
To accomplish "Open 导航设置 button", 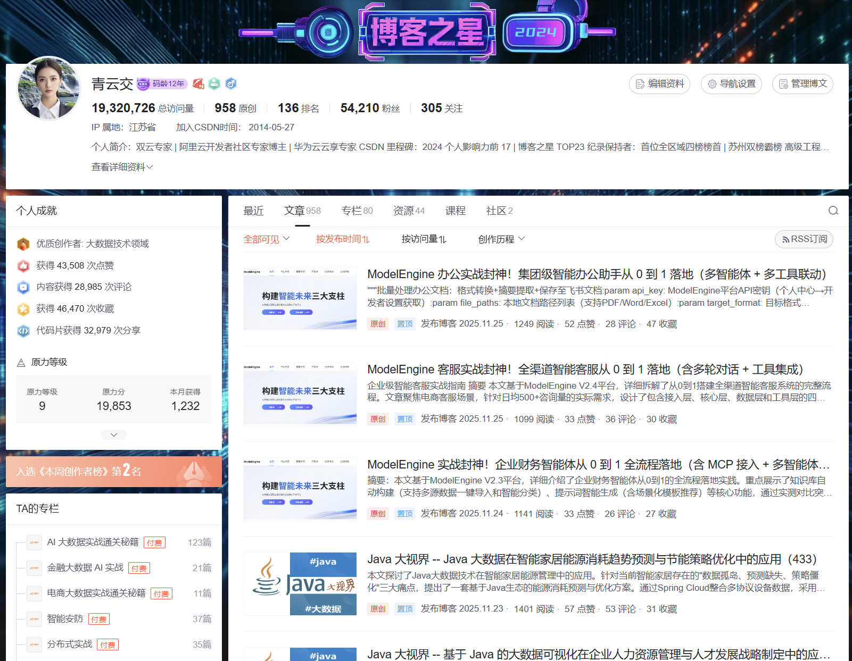I will click(731, 84).
